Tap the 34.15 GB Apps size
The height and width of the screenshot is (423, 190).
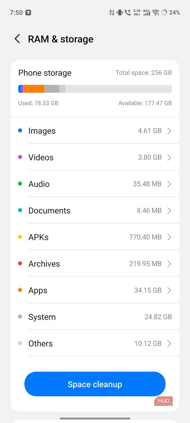pos(148,290)
